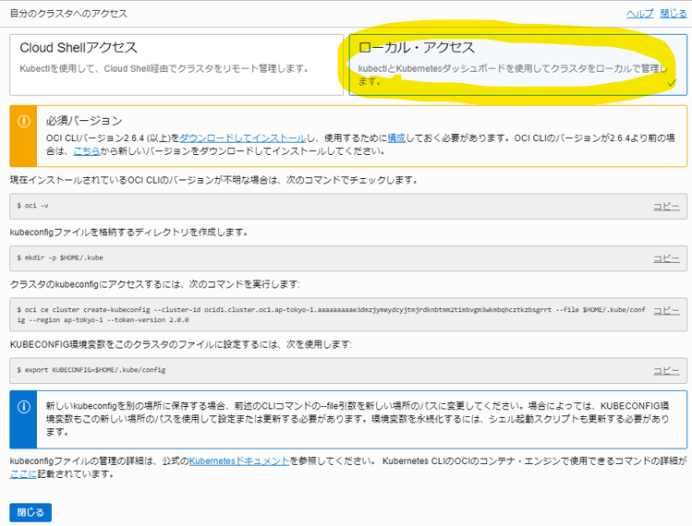Copy the 'oci -v' command
This screenshot has width=692, height=526.
click(666, 207)
